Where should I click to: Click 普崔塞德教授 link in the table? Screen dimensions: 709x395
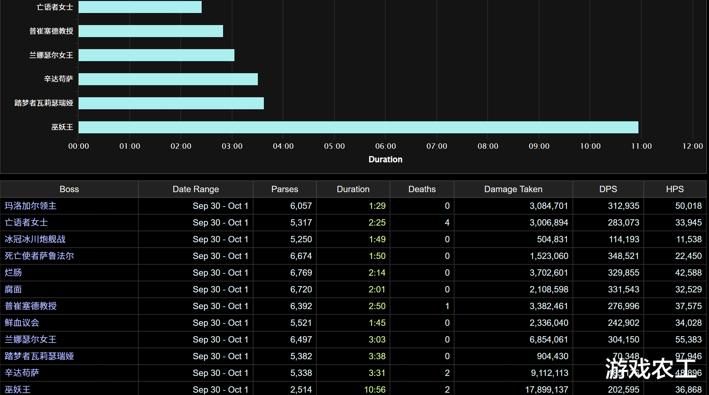(x=30, y=306)
